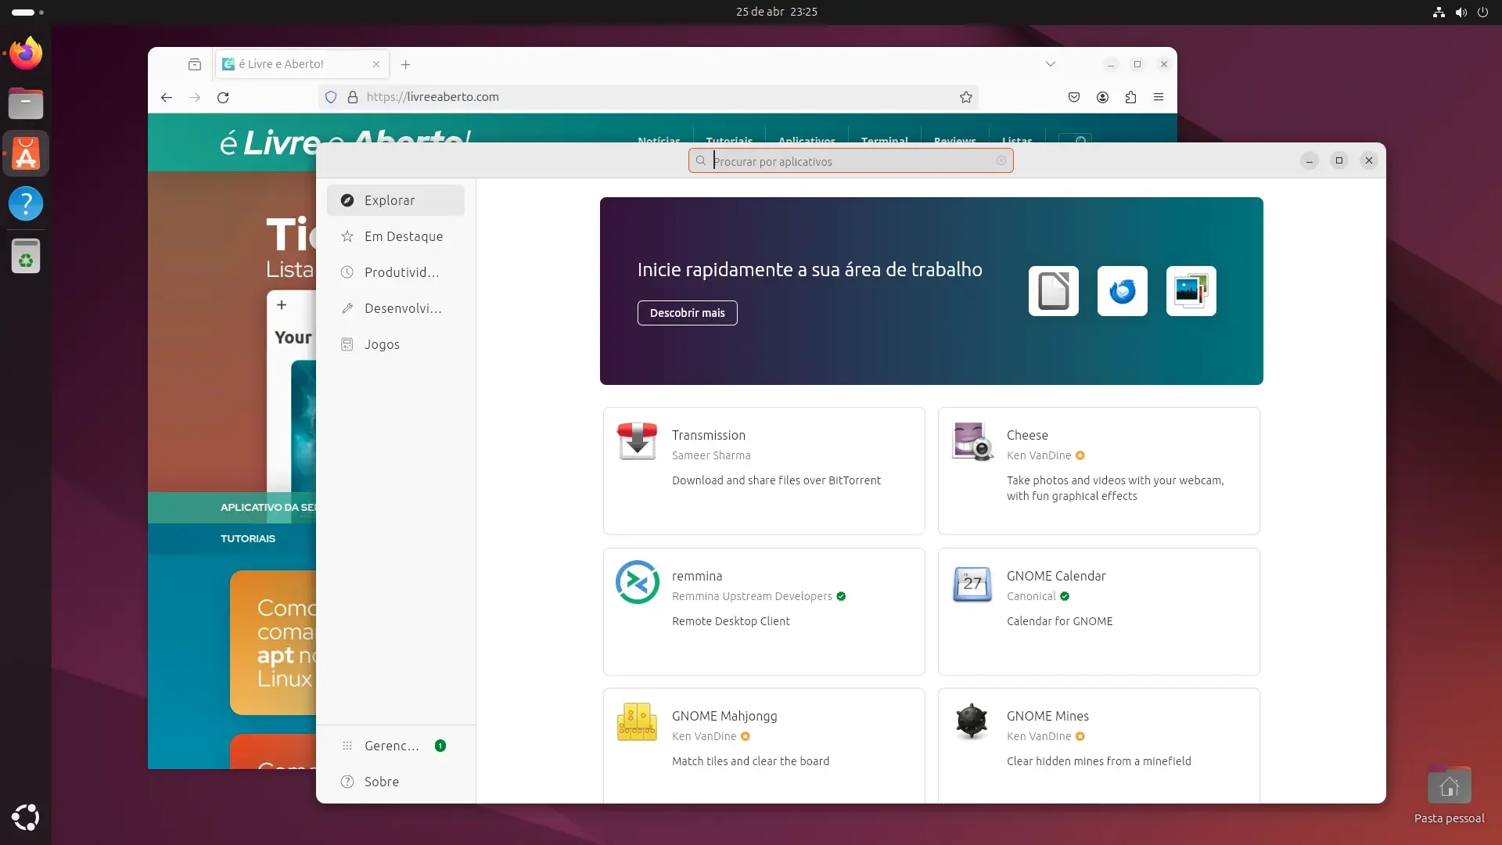
Task: Close the é Livre e Aberto tab
Action: pyautogui.click(x=376, y=64)
